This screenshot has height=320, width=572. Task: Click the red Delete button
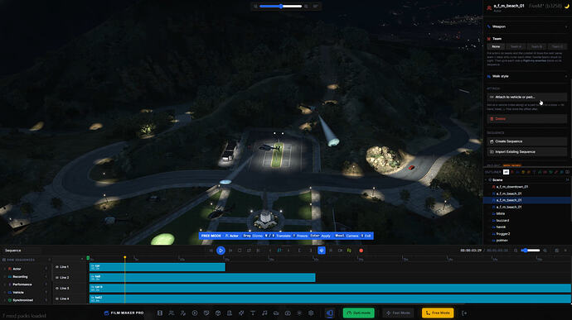click(526, 119)
